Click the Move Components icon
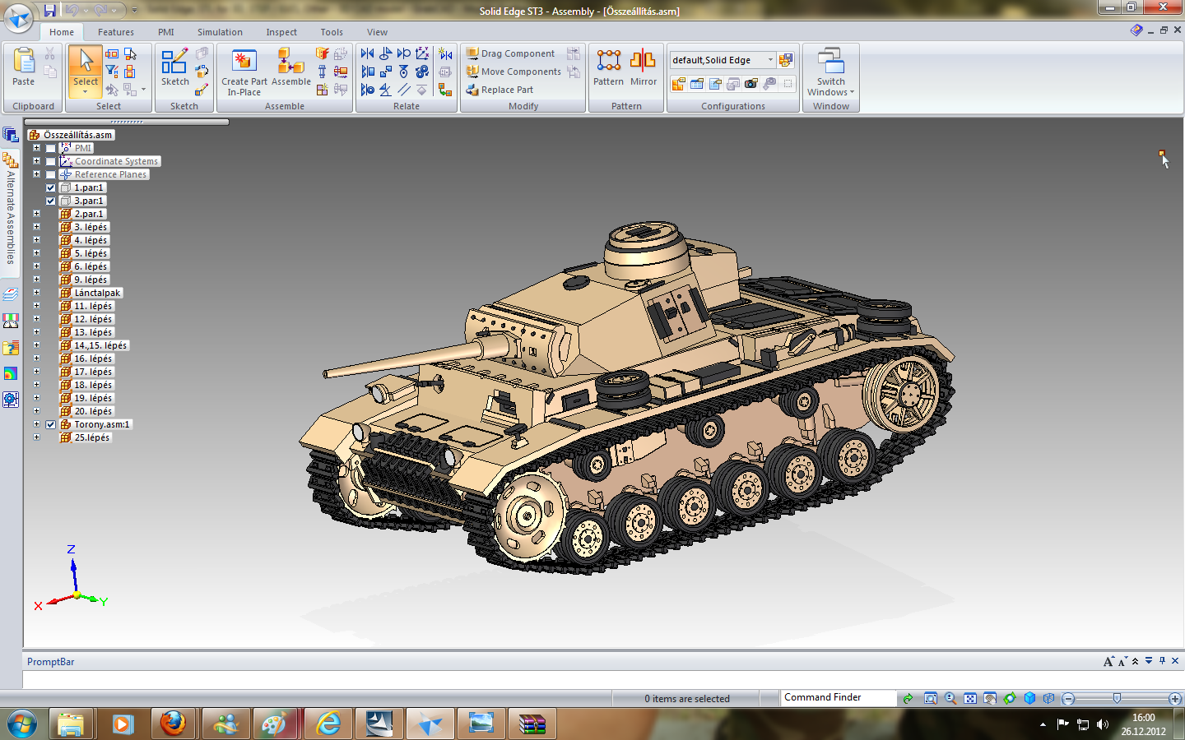This screenshot has height=740, width=1185. pos(472,72)
